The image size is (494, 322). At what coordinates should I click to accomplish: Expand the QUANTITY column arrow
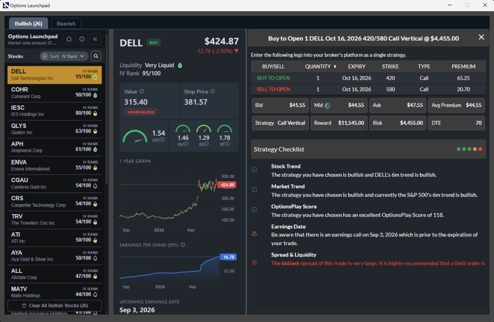click(335, 67)
